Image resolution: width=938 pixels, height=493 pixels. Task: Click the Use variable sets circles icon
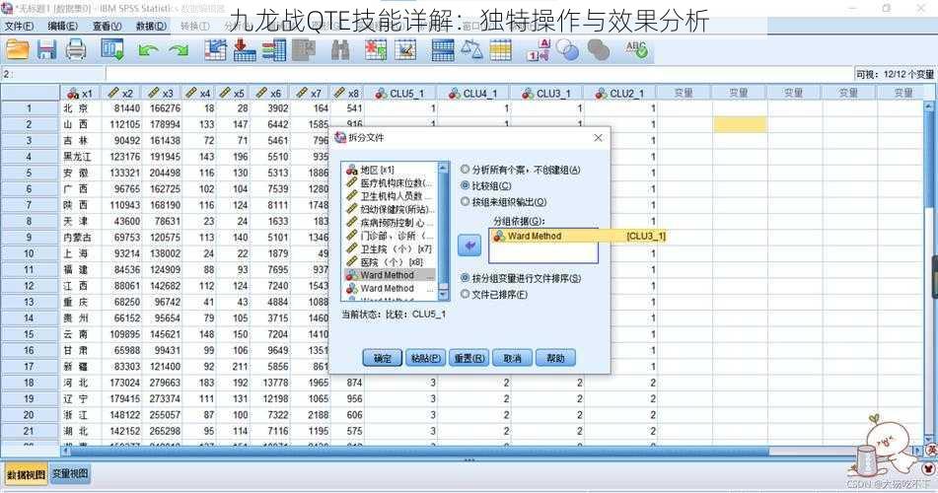(568, 50)
